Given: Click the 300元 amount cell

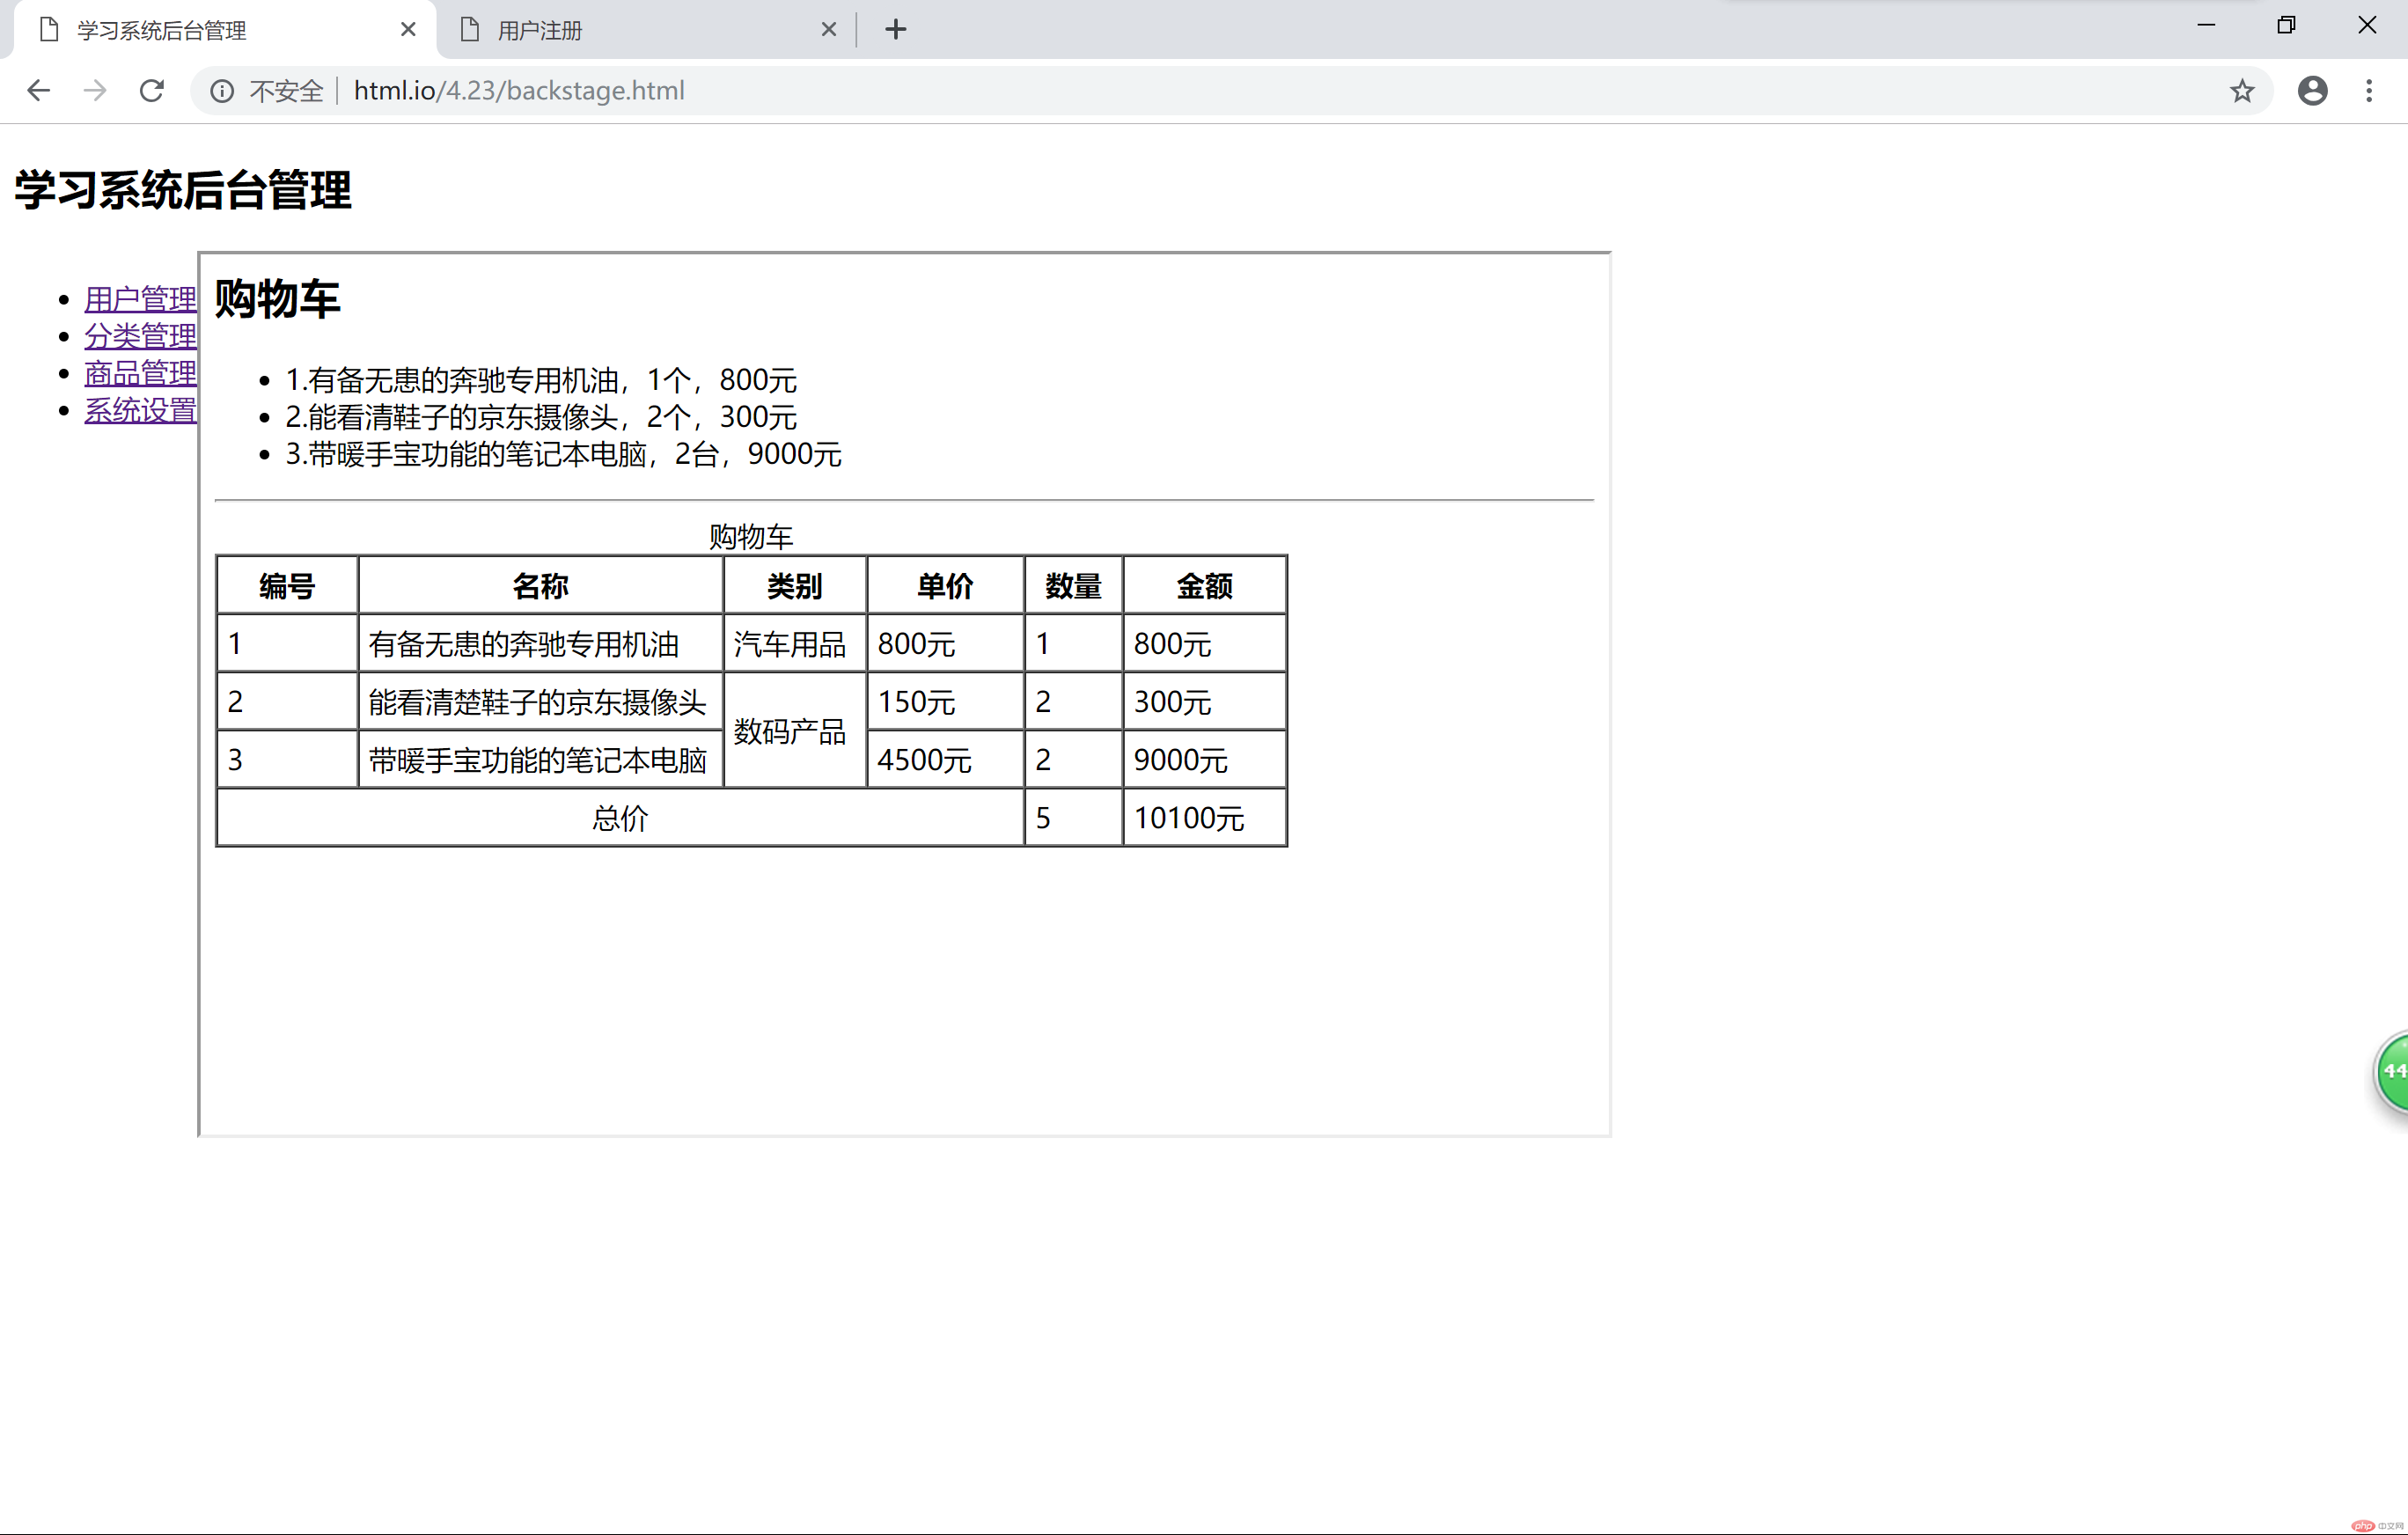Looking at the screenshot, I should pos(1205,701).
